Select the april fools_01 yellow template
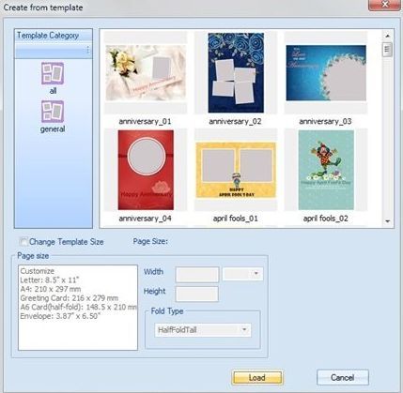Screen dimensions: 403x393 pos(236,170)
